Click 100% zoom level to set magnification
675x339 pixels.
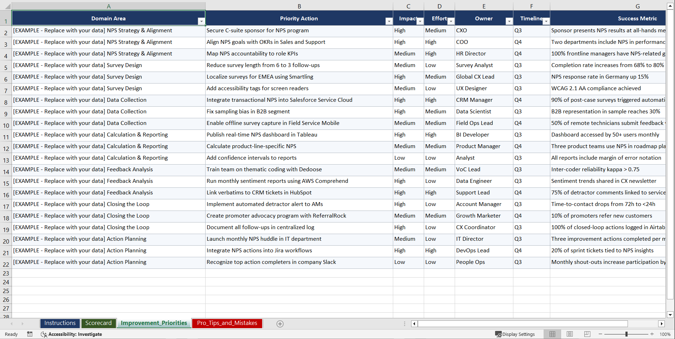pyautogui.click(x=665, y=334)
